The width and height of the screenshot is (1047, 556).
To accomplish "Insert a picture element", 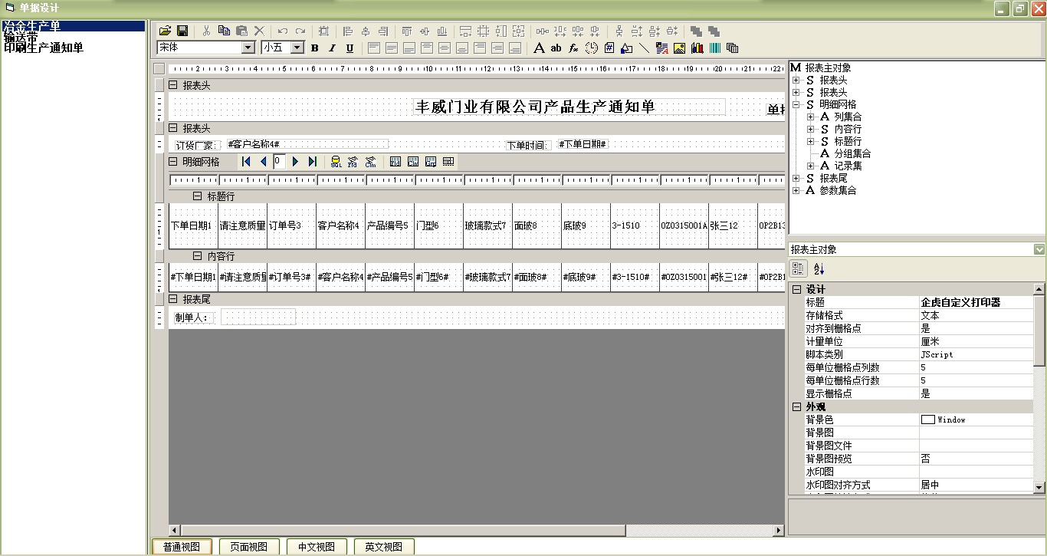I will click(679, 48).
